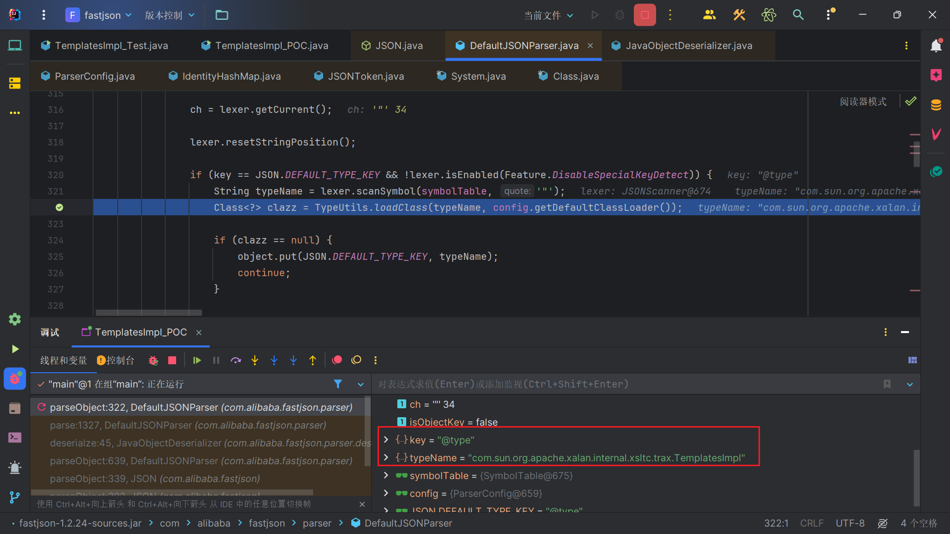Open build tools hammer icon

739,15
